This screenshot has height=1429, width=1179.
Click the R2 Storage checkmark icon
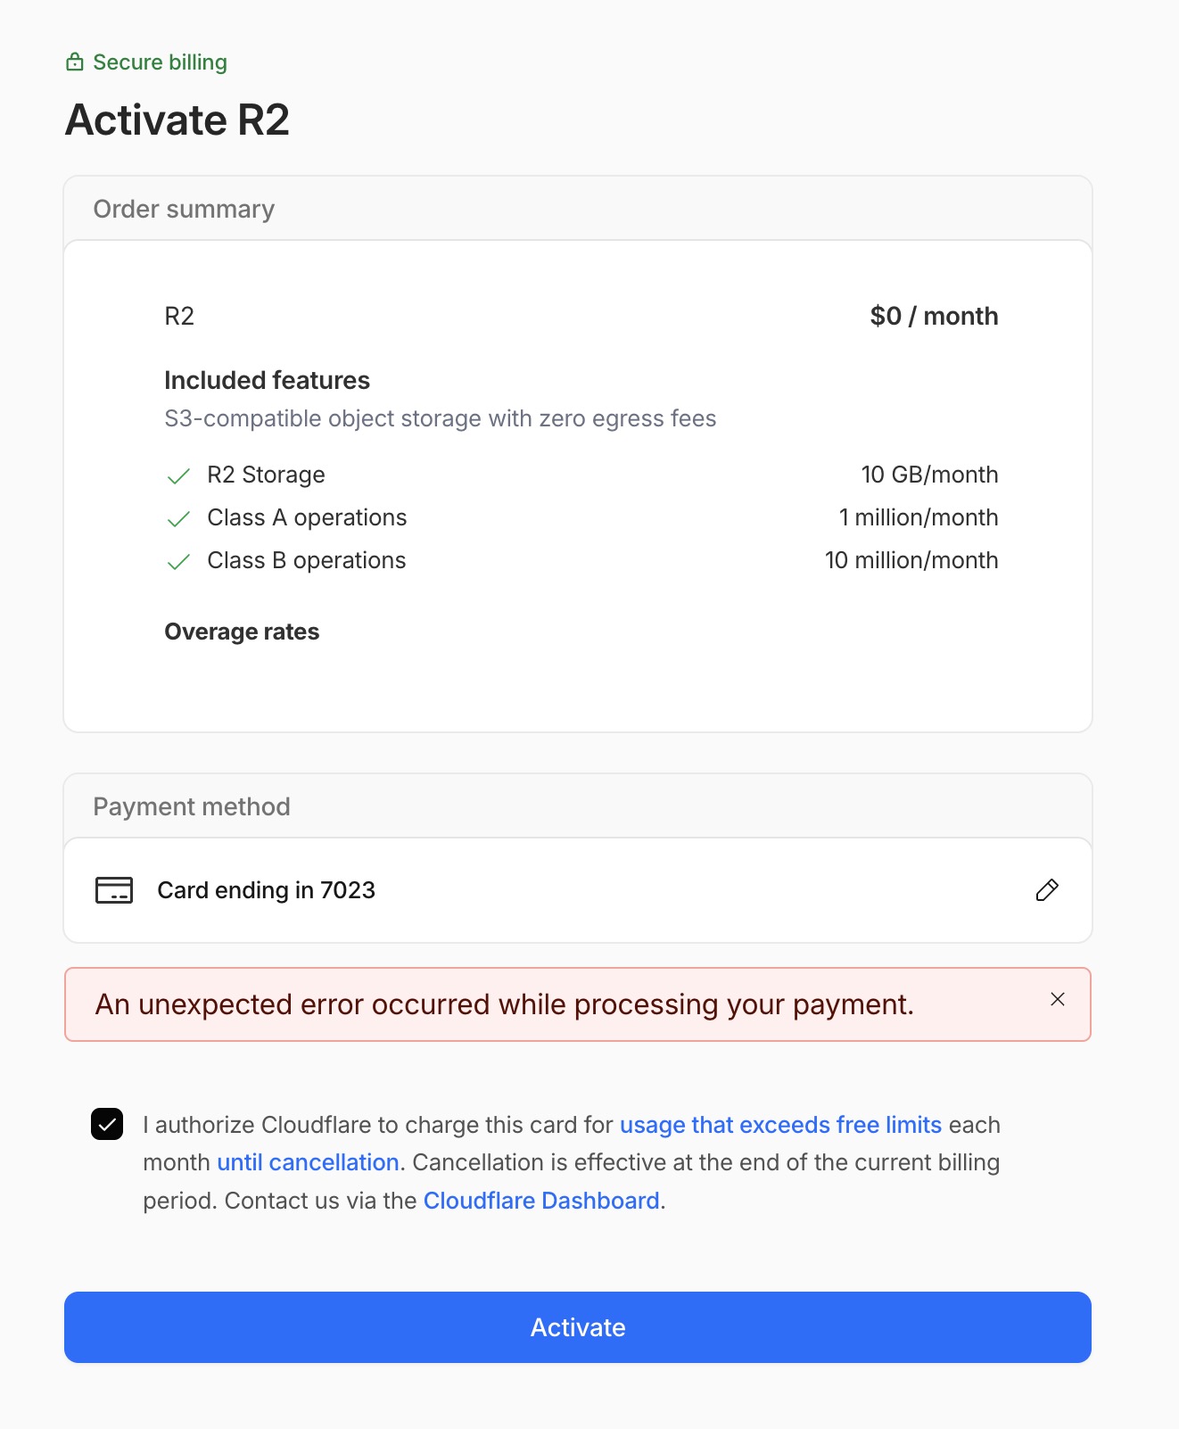pos(178,476)
